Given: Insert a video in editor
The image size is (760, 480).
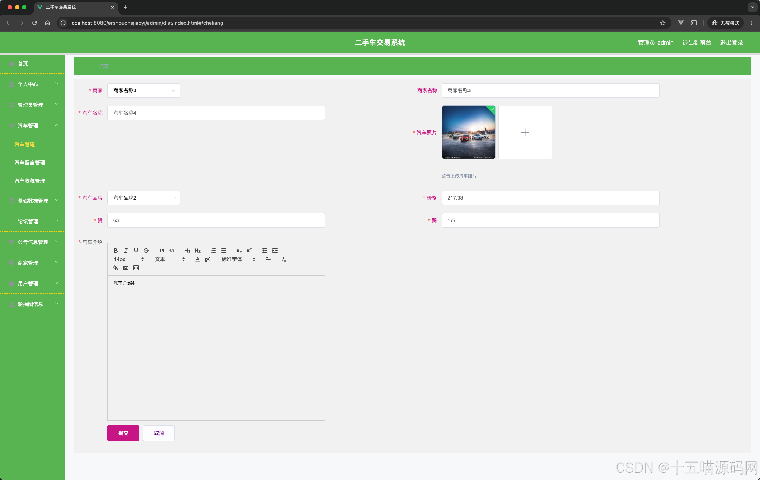Looking at the screenshot, I should pyautogui.click(x=136, y=268).
